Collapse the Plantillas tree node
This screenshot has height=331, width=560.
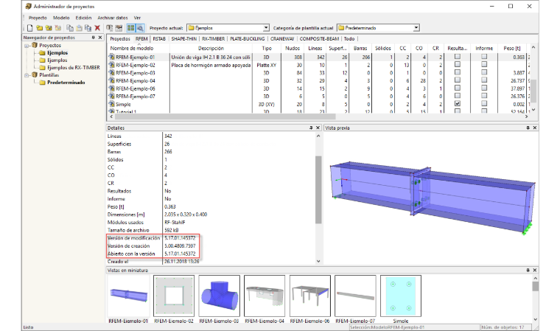[x=27, y=75]
